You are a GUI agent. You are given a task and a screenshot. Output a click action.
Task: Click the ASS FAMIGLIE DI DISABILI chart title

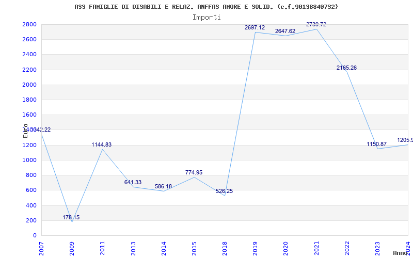(206, 7)
